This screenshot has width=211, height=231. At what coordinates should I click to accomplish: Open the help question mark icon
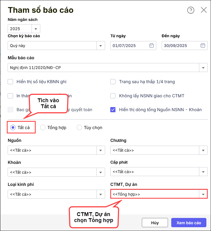pos(191,10)
